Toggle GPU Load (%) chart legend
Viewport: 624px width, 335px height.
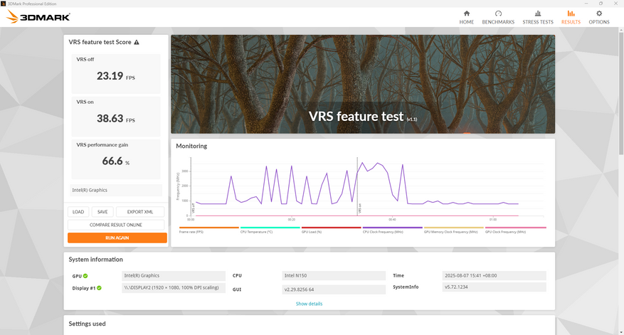331,230
